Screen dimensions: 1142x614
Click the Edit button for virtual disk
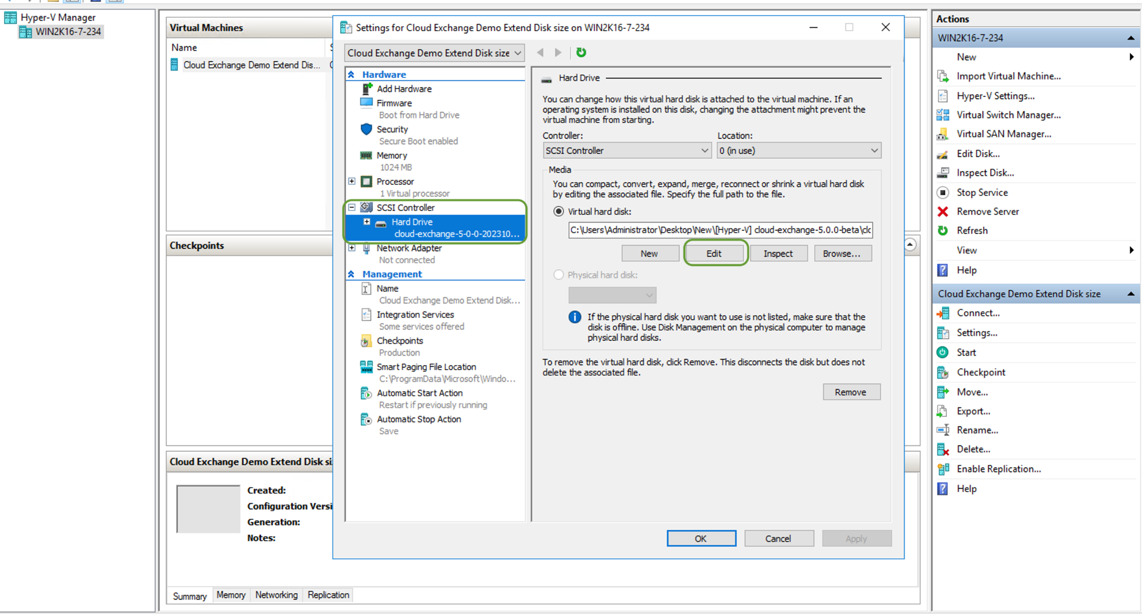pyautogui.click(x=714, y=254)
